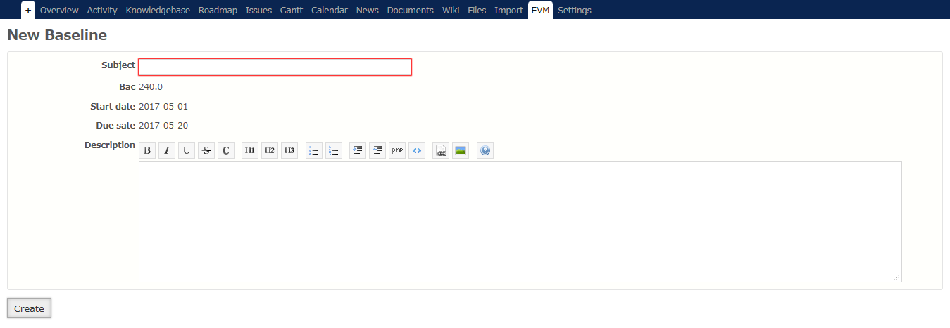950x328 pixels.
Task: Open the Activity tab
Action: [102, 10]
